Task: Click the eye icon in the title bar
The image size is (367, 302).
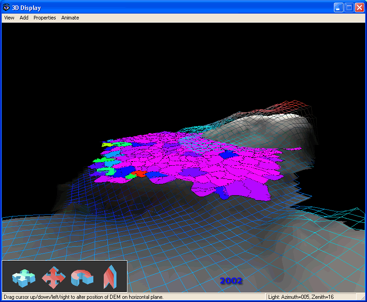Action: pos(6,8)
